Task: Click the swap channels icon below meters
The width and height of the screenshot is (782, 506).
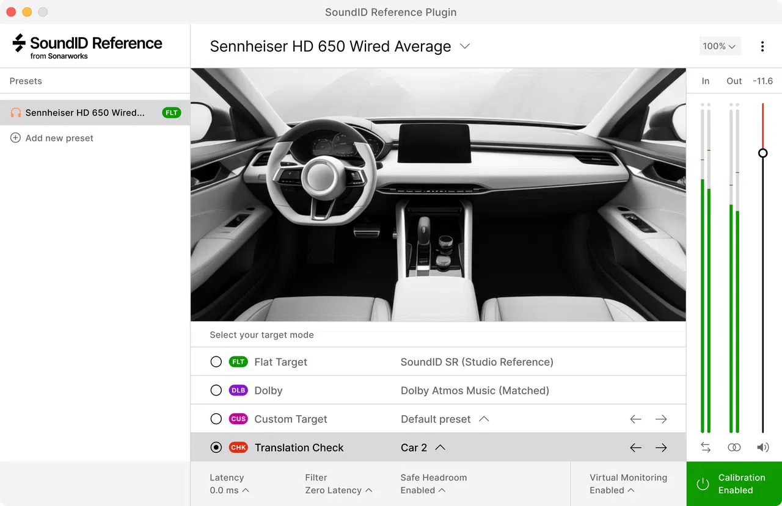Action: (706, 447)
